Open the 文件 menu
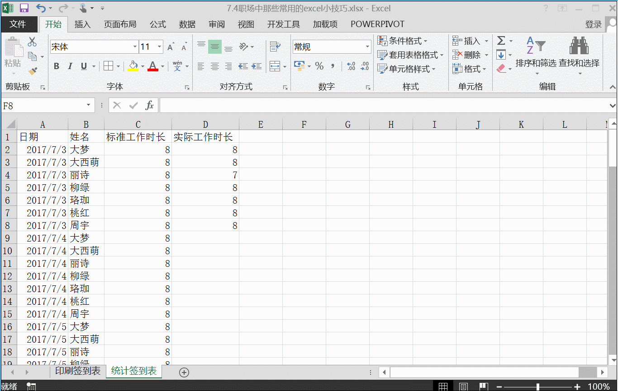 [x=18, y=24]
